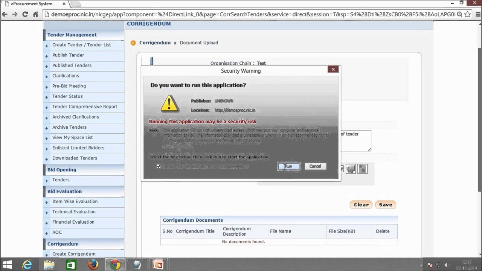
Task: Click Tender Management section header
Action: click(x=72, y=35)
